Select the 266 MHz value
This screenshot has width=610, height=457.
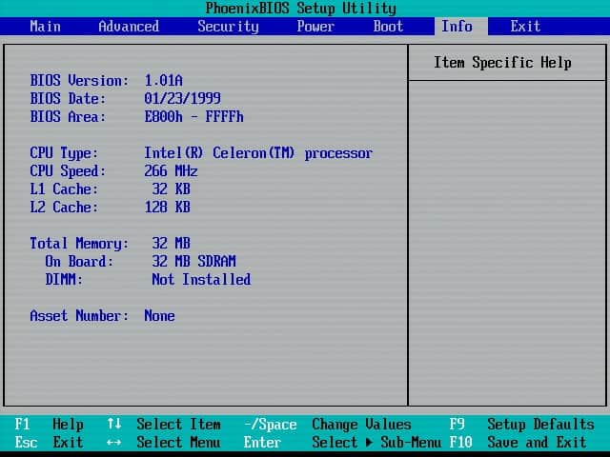pyautogui.click(x=171, y=171)
